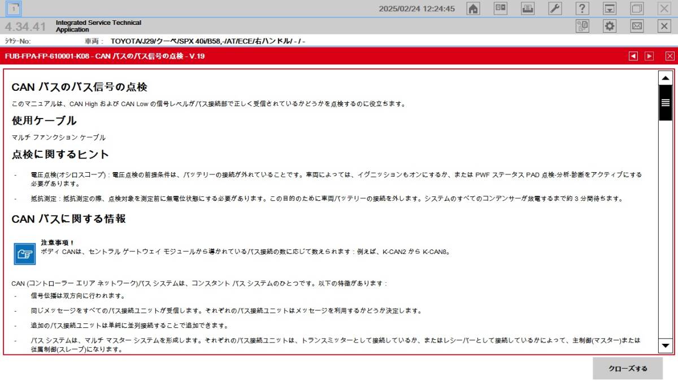
Task: Click the date and time 2025/02/24 12:24:45
Action: click(x=416, y=8)
